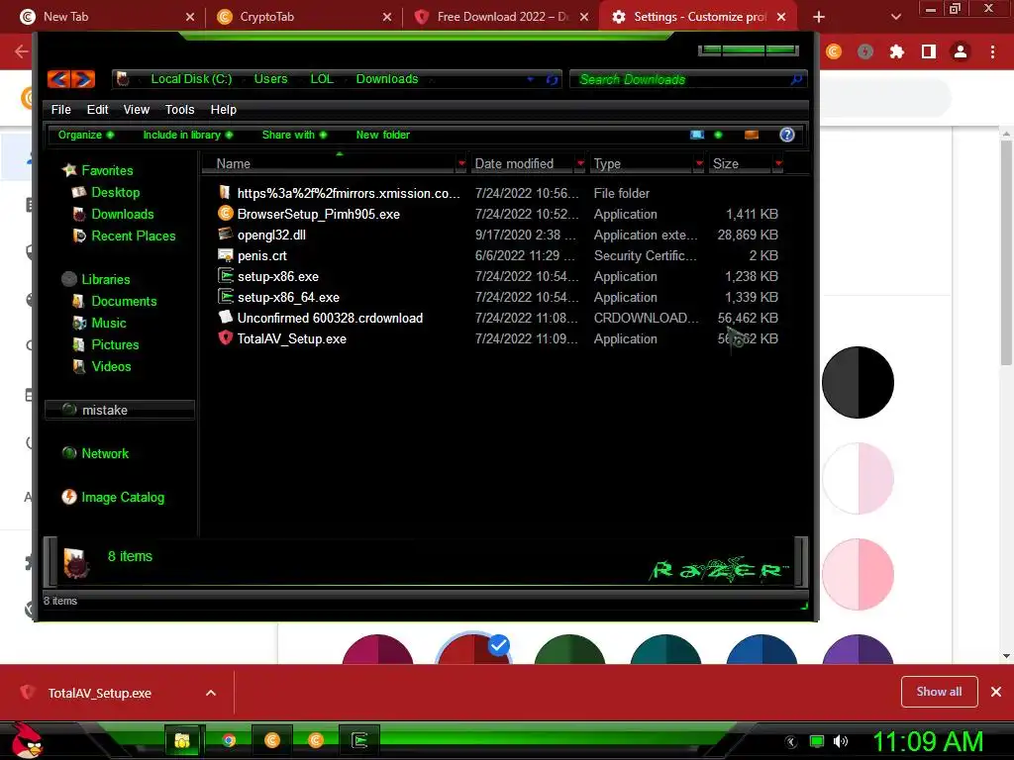This screenshot has height=760, width=1014.
Task: Click the taskbar volume speaker icon
Action: pyautogui.click(x=841, y=741)
